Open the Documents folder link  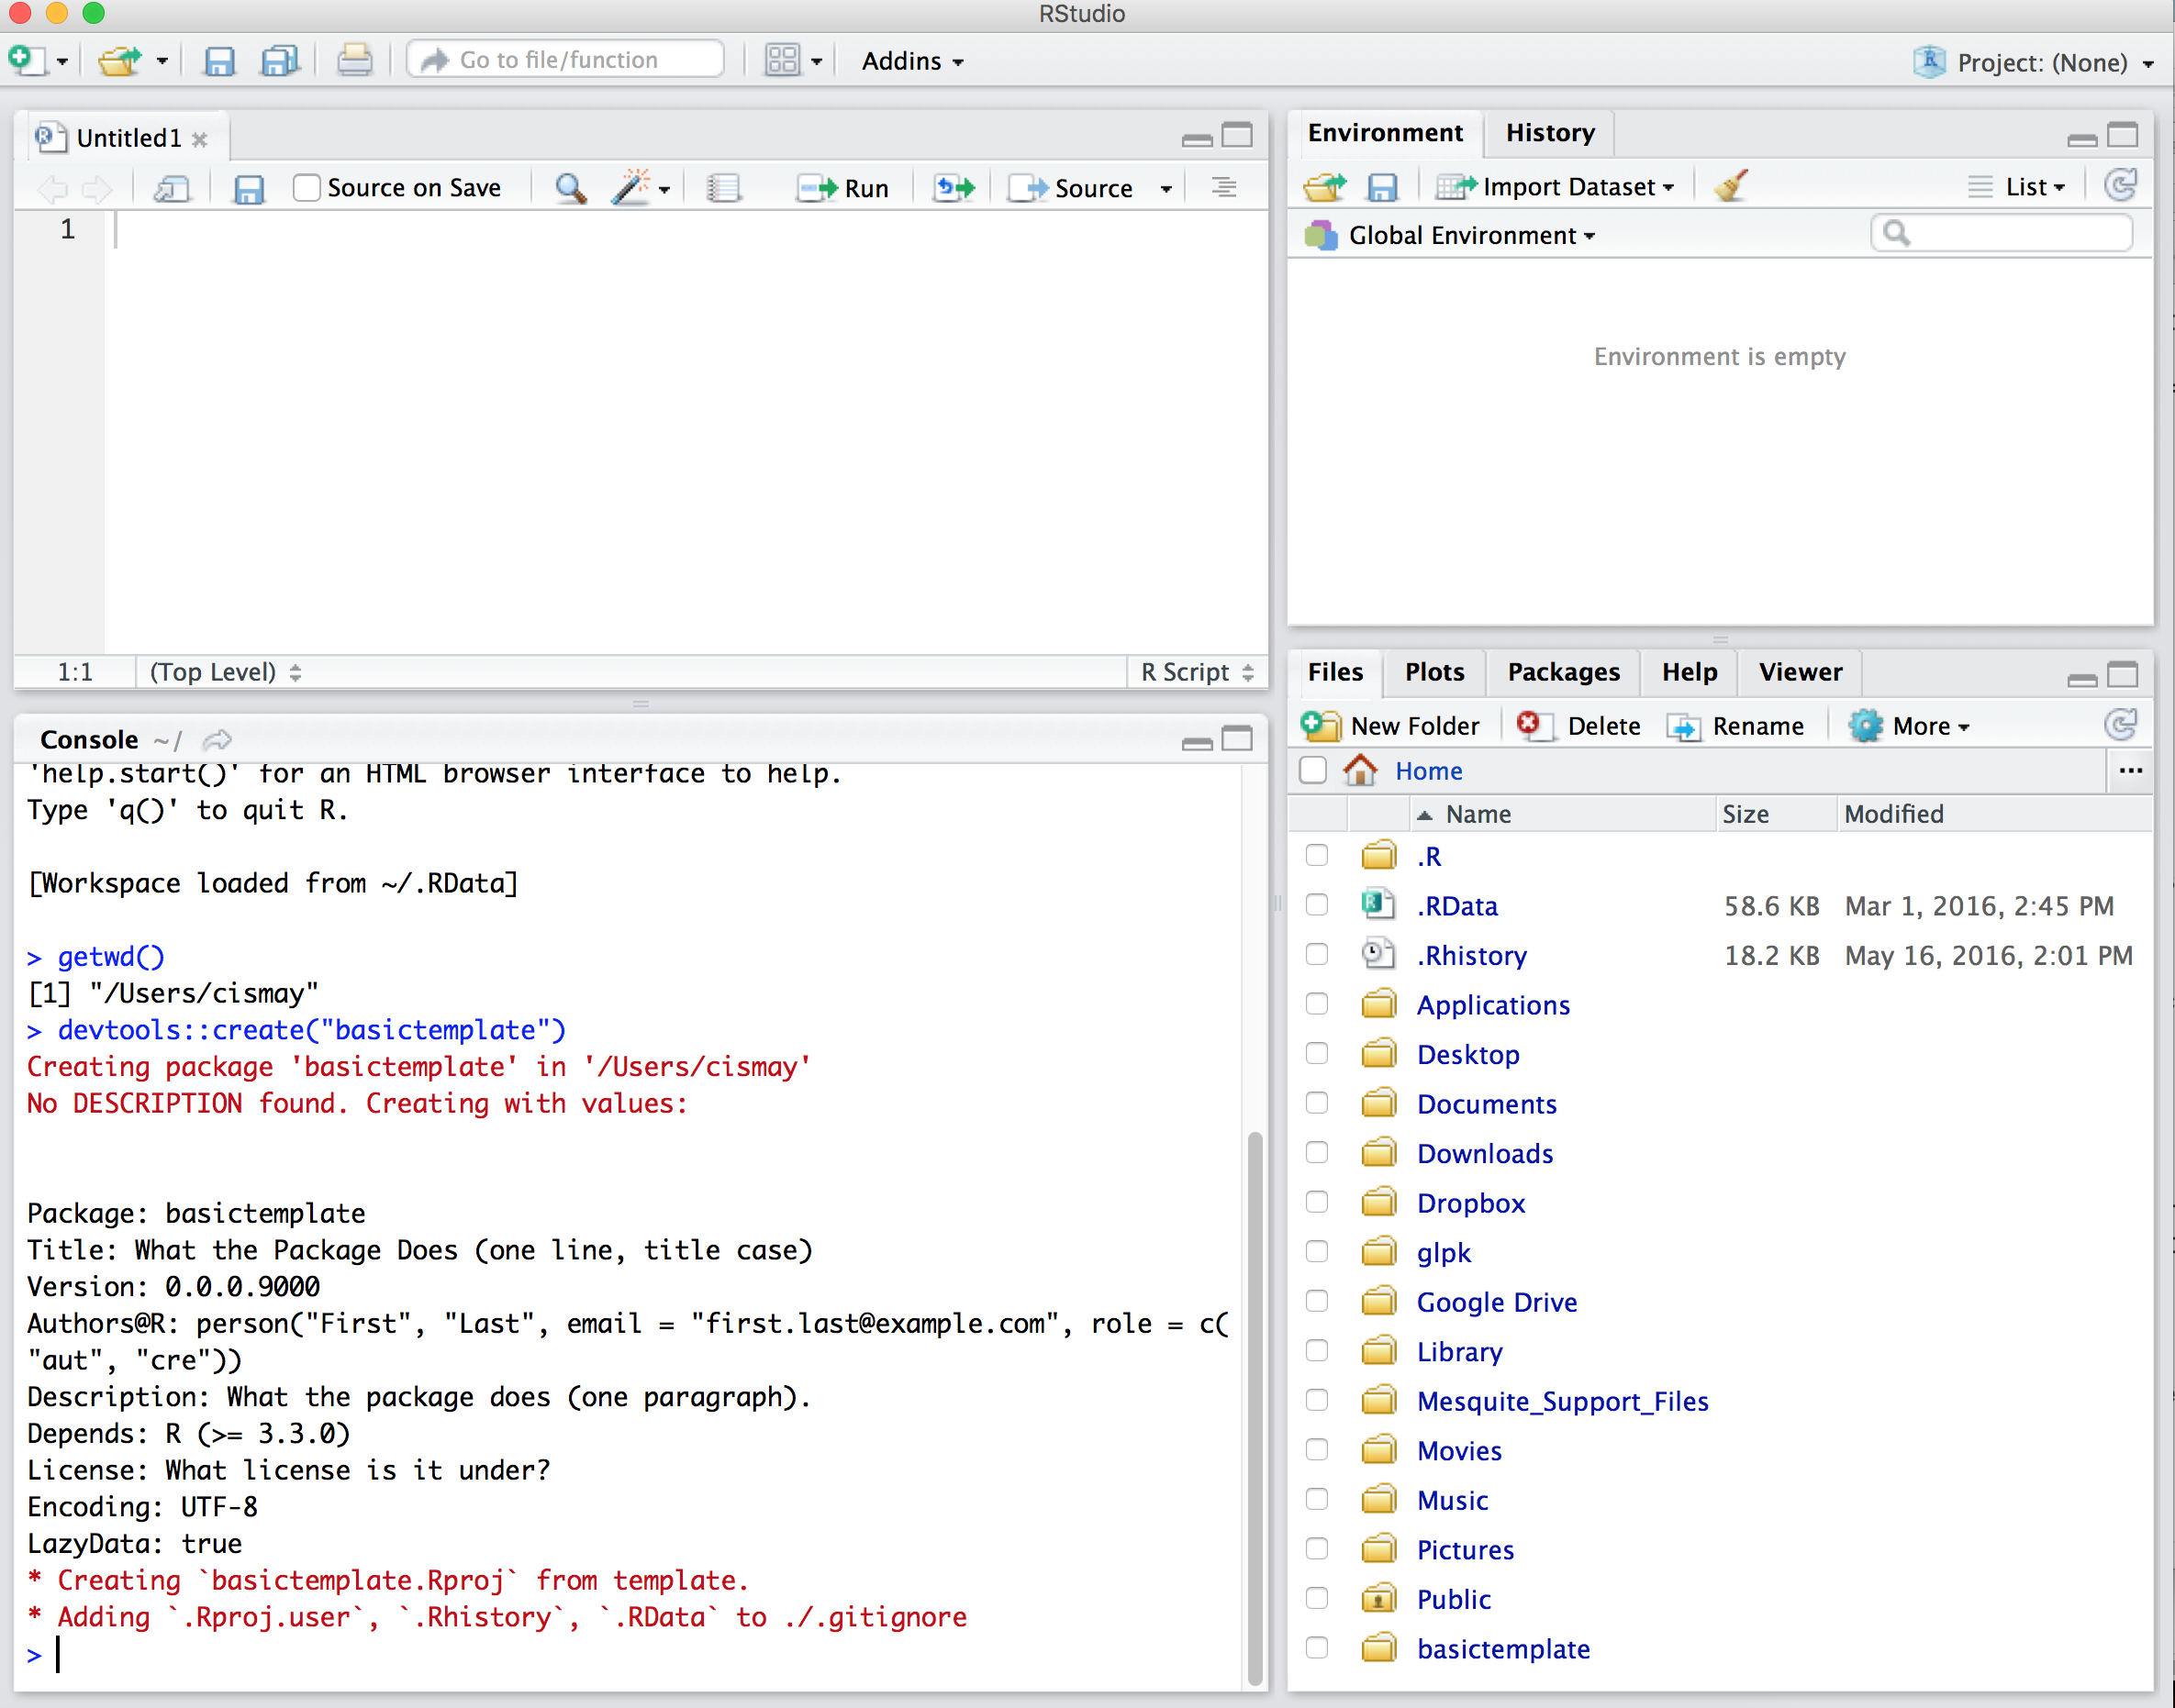point(1486,1104)
